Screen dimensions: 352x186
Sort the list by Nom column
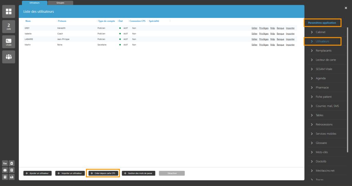click(28, 21)
